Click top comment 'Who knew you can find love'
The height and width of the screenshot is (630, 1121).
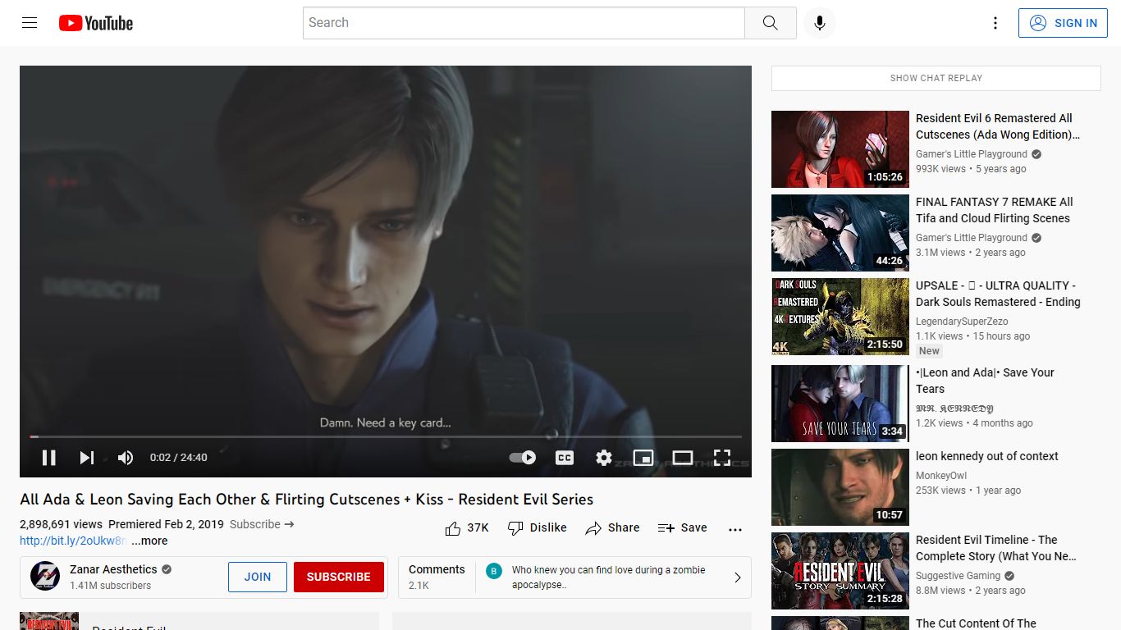point(609,577)
